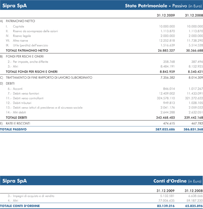Select the TOTALE DEBITI value 343.468.403
The width and height of the screenshot is (203, 209).
[x=165, y=117]
